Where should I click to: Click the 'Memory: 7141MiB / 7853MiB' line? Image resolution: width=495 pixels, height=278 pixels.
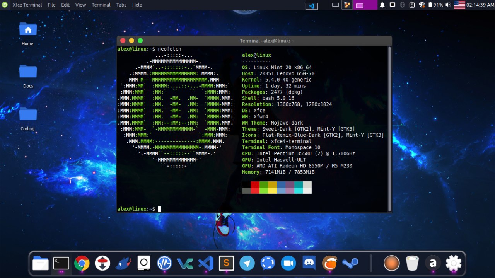(x=278, y=172)
